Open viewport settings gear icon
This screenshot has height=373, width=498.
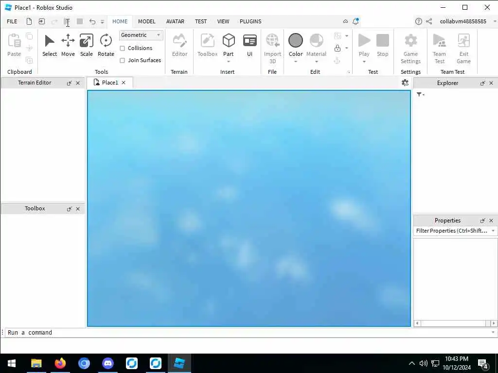tap(405, 83)
